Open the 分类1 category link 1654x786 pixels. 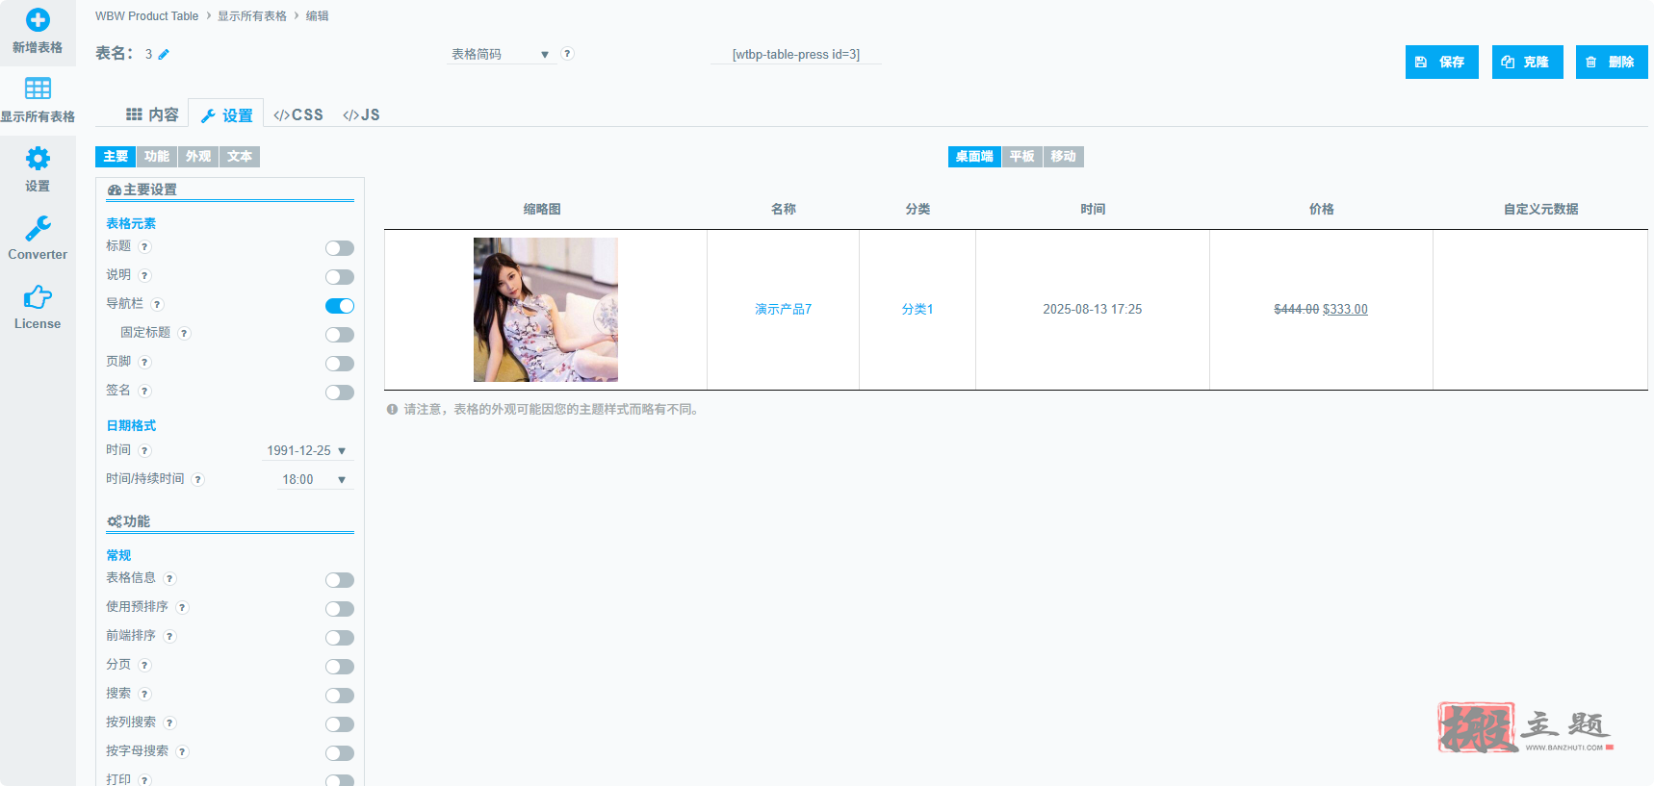pyautogui.click(x=917, y=309)
